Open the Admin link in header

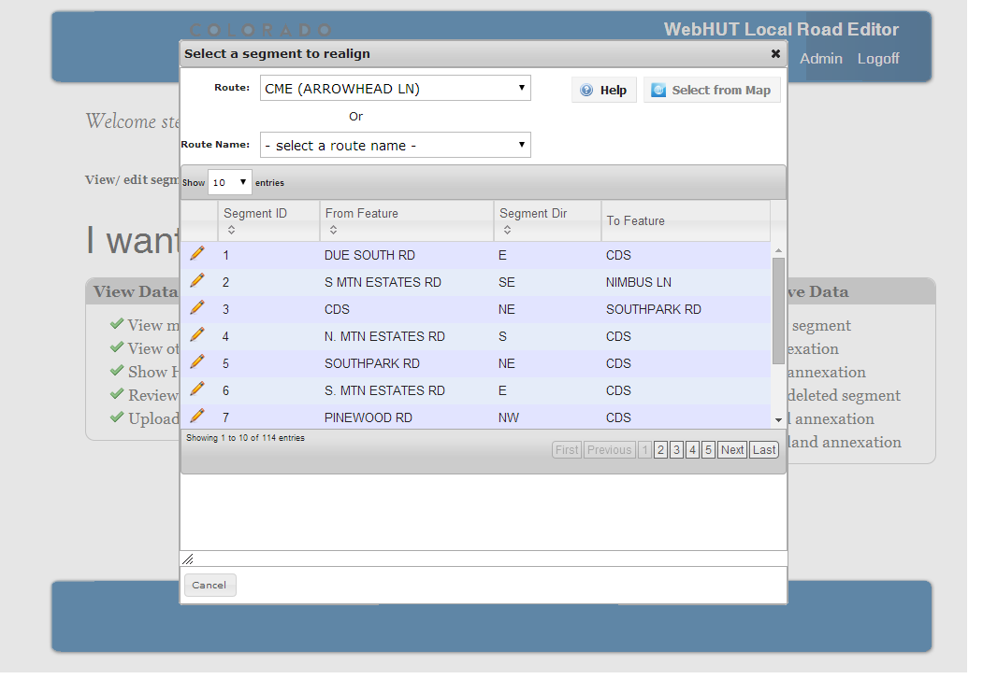(820, 58)
